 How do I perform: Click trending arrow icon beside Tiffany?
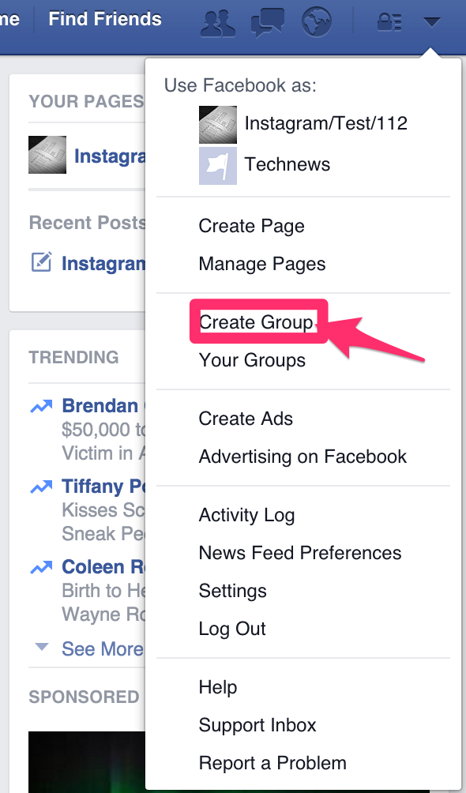point(41,487)
